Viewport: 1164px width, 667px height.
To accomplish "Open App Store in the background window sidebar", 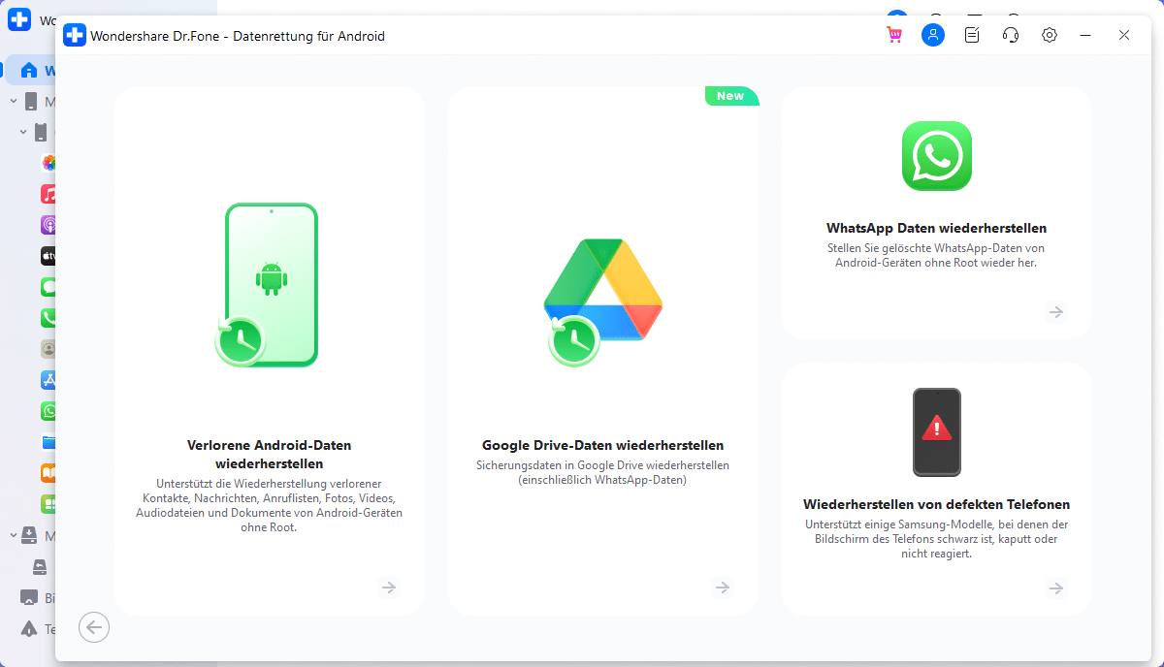I will click(48, 380).
